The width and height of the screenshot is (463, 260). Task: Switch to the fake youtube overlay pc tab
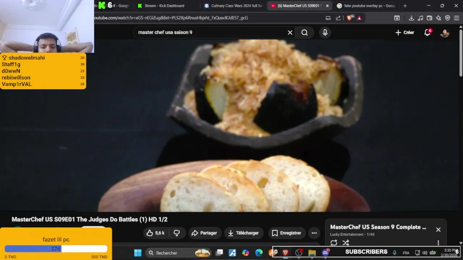pyautogui.click(x=366, y=6)
